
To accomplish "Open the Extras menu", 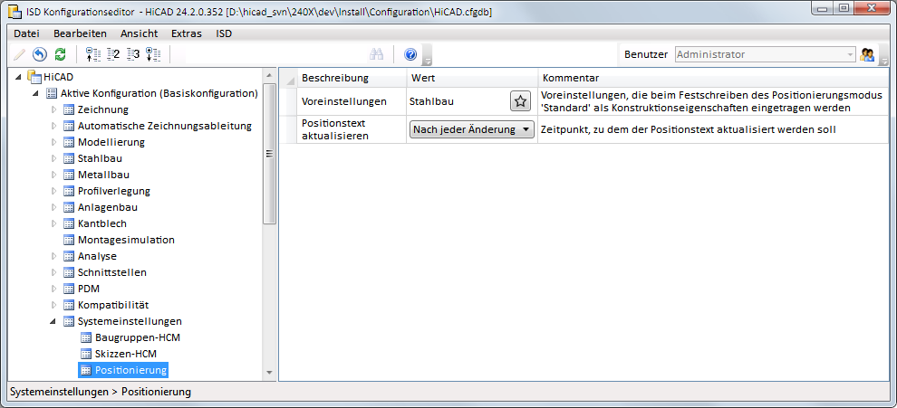I will click(x=187, y=33).
